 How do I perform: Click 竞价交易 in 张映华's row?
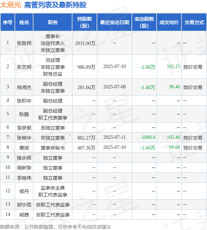tap(193, 138)
